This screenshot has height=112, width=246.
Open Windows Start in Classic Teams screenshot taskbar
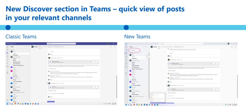pos(7,104)
